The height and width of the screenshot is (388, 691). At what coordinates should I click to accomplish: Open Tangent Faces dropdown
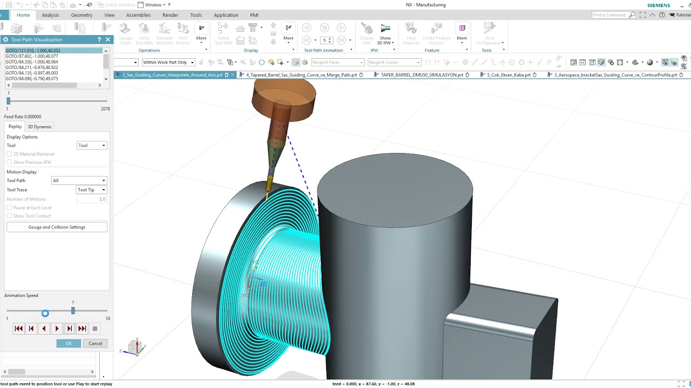pos(337,63)
